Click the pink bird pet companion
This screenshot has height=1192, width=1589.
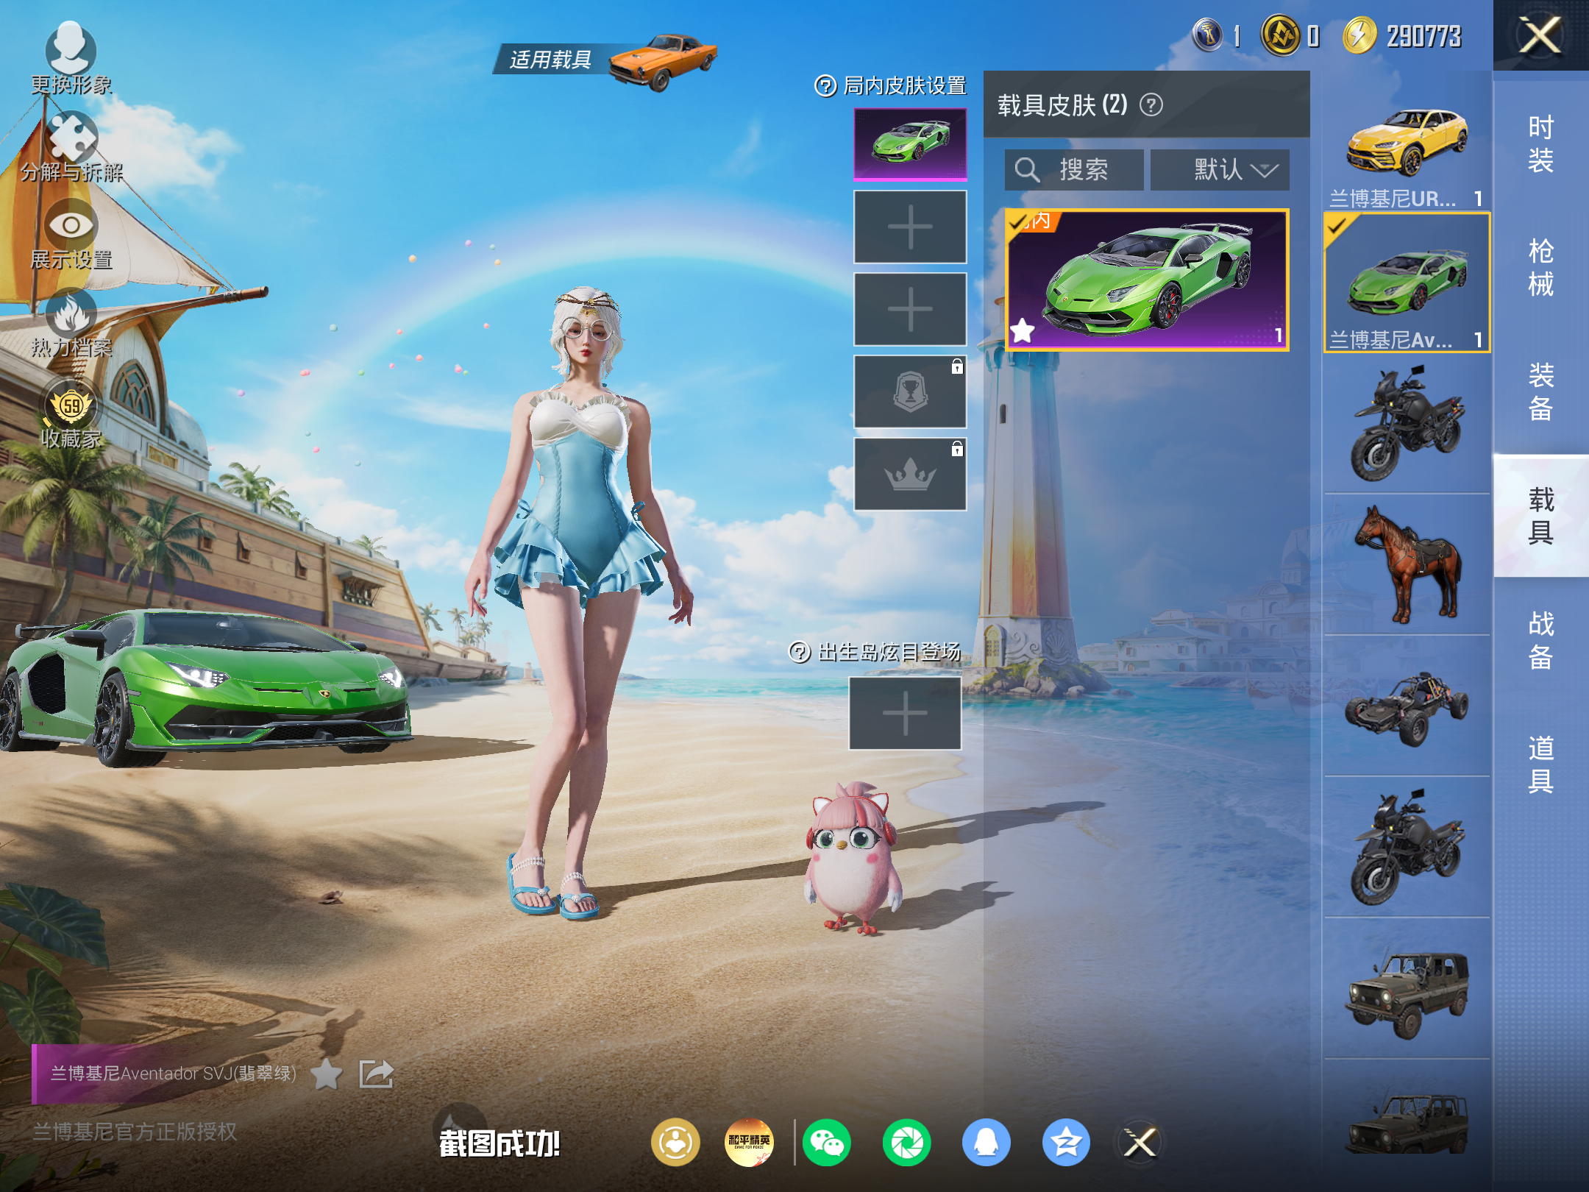852,859
